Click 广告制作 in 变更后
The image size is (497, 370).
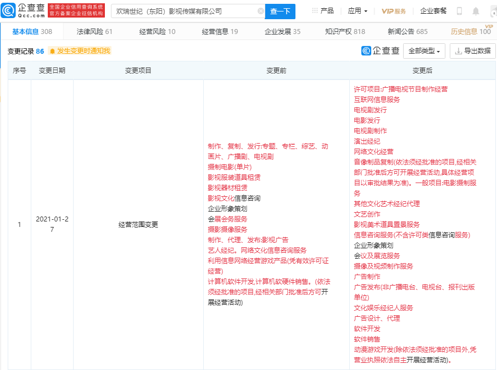(367, 277)
